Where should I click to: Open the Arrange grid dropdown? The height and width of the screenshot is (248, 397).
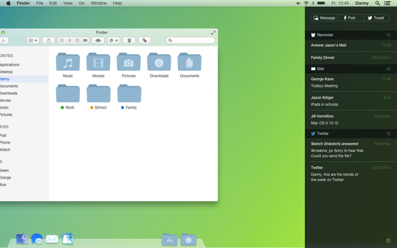click(33, 40)
